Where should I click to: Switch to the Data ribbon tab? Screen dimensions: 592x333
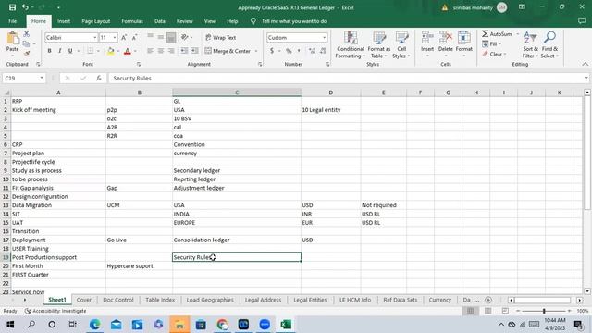(x=160, y=21)
